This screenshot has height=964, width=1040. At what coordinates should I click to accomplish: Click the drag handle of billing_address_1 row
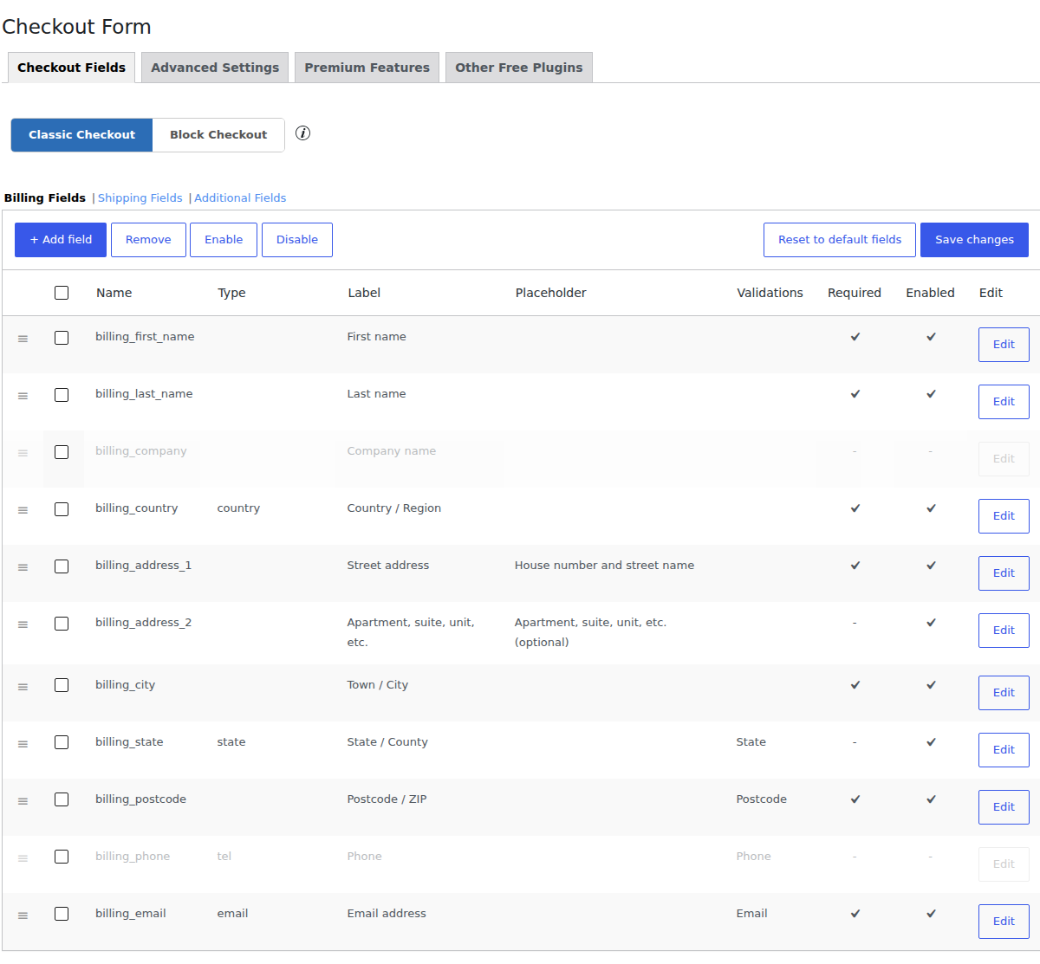coord(23,567)
